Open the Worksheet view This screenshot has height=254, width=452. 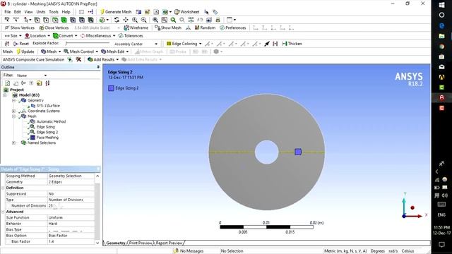pyautogui.click(x=186, y=12)
